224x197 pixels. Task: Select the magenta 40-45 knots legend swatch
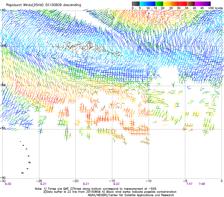199,4
